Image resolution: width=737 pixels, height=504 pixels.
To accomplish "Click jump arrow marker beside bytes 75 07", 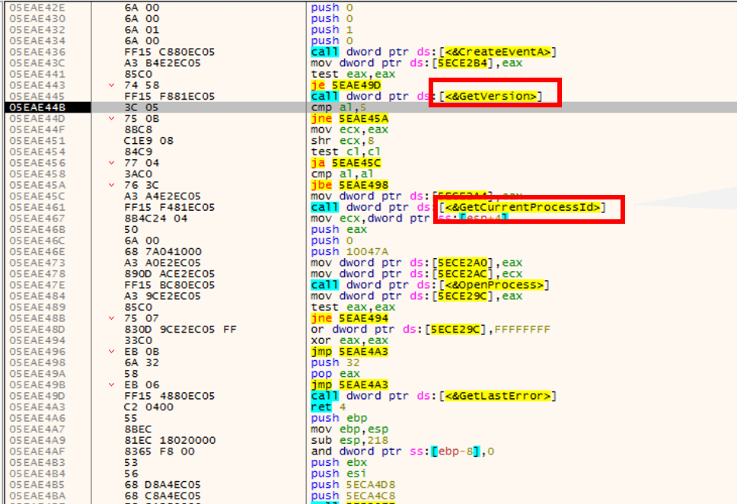I will 111,318.
